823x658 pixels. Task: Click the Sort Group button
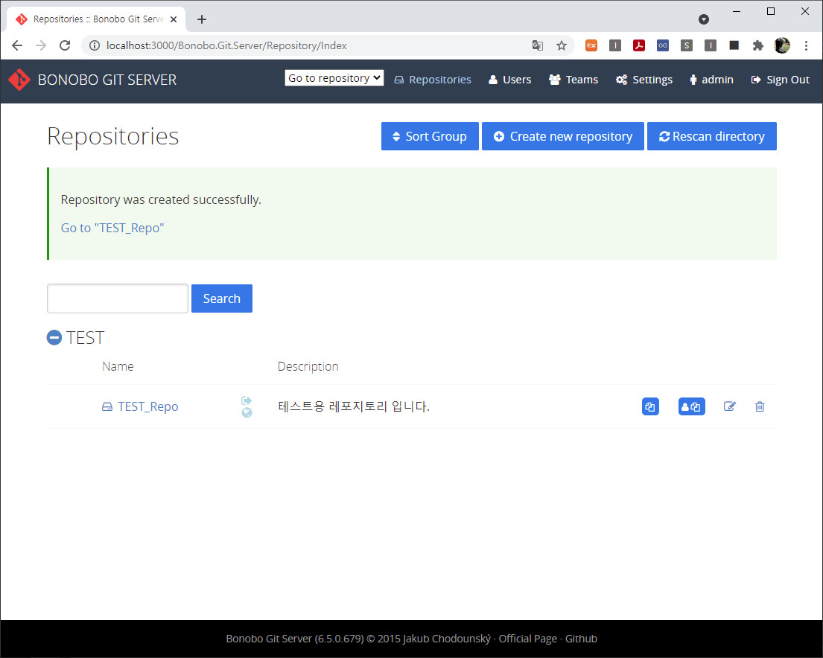coord(430,136)
